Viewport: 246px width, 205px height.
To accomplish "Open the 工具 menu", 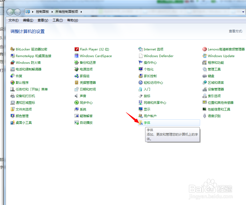I will [57, 20].
